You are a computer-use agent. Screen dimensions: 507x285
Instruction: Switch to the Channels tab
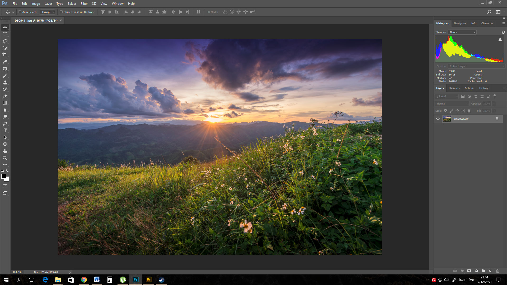pos(454,88)
